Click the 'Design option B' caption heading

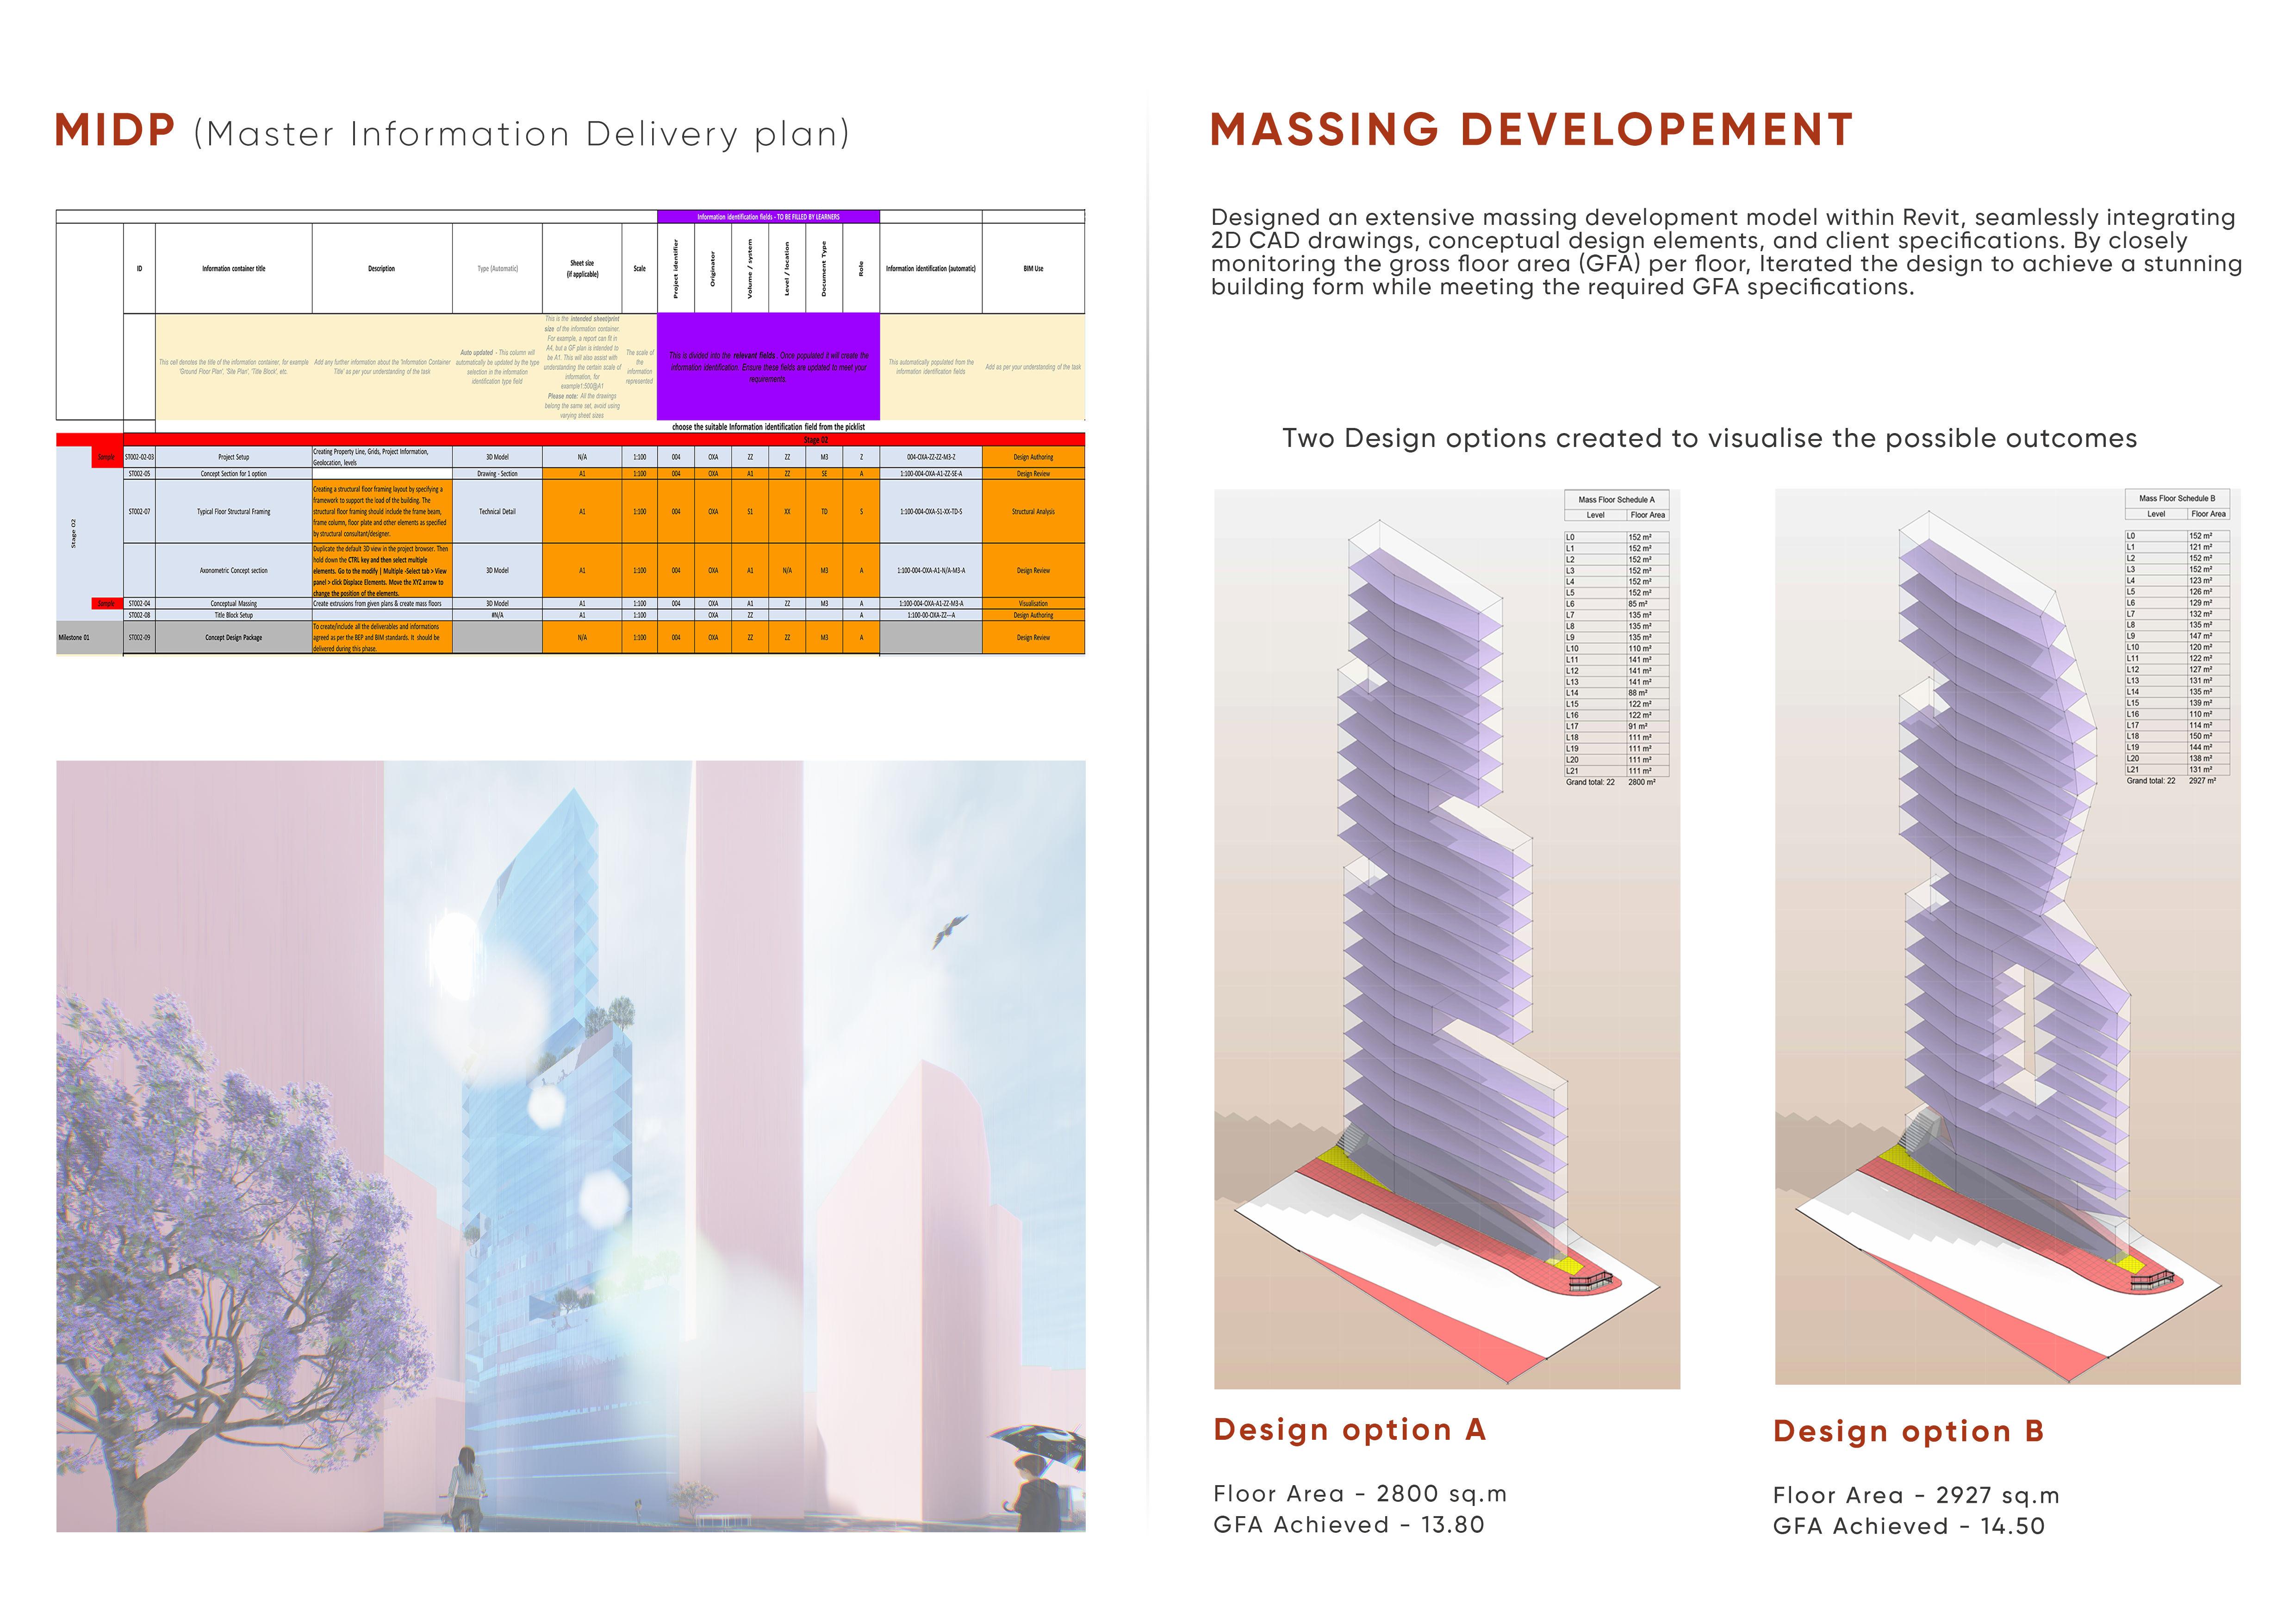1908,1431
